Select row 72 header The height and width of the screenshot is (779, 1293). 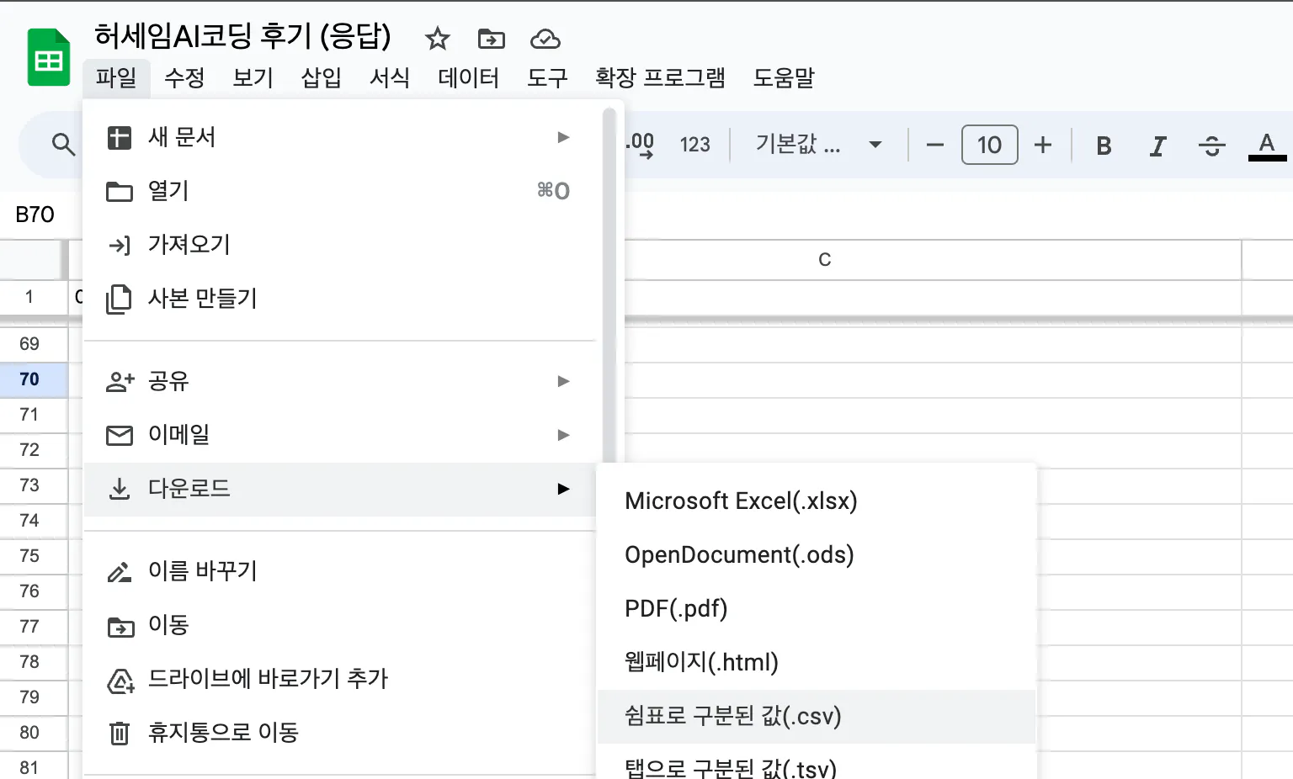coord(33,450)
